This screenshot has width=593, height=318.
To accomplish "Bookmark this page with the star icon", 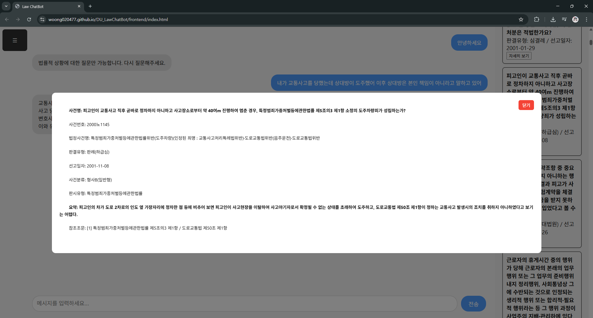I will pos(521,19).
